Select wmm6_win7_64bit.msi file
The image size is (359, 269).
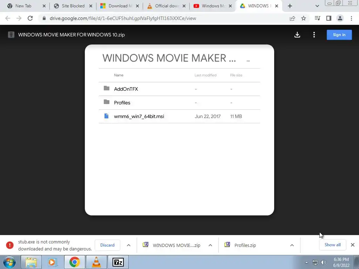179,116
